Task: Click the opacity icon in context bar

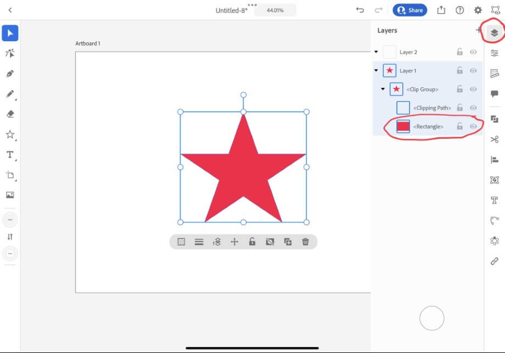Action: coord(181,242)
